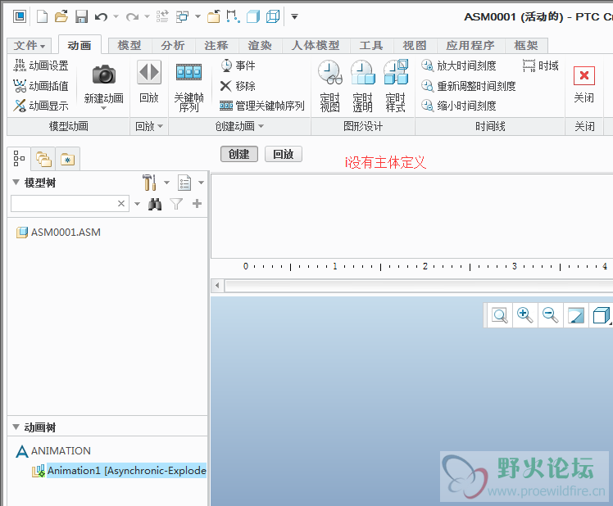Image resolution: width=613 pixels, height=506 pixels.
Task: Click Refit zoom icon in graphics toolbar
Action: click(x=499, y=315)
